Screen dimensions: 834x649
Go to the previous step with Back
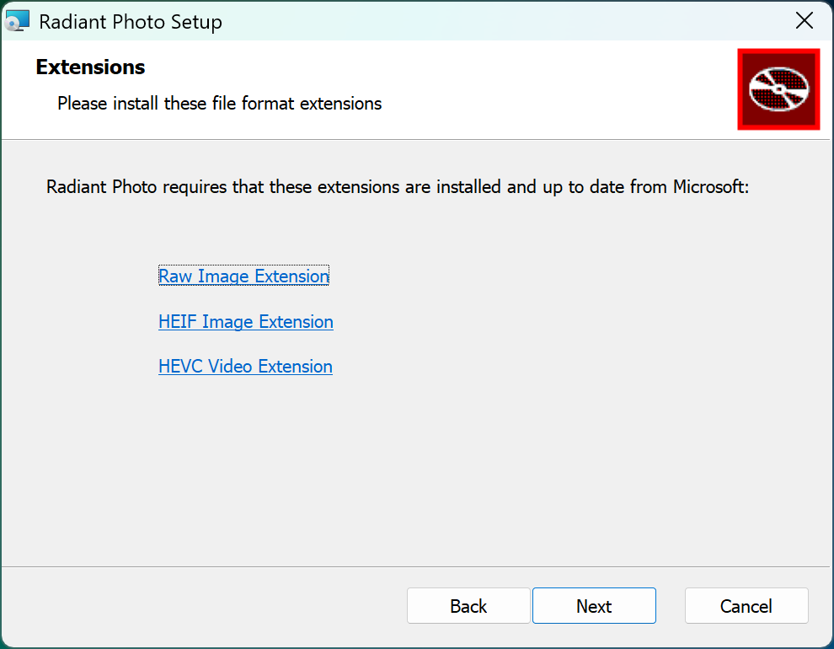[x=468, y=605]
